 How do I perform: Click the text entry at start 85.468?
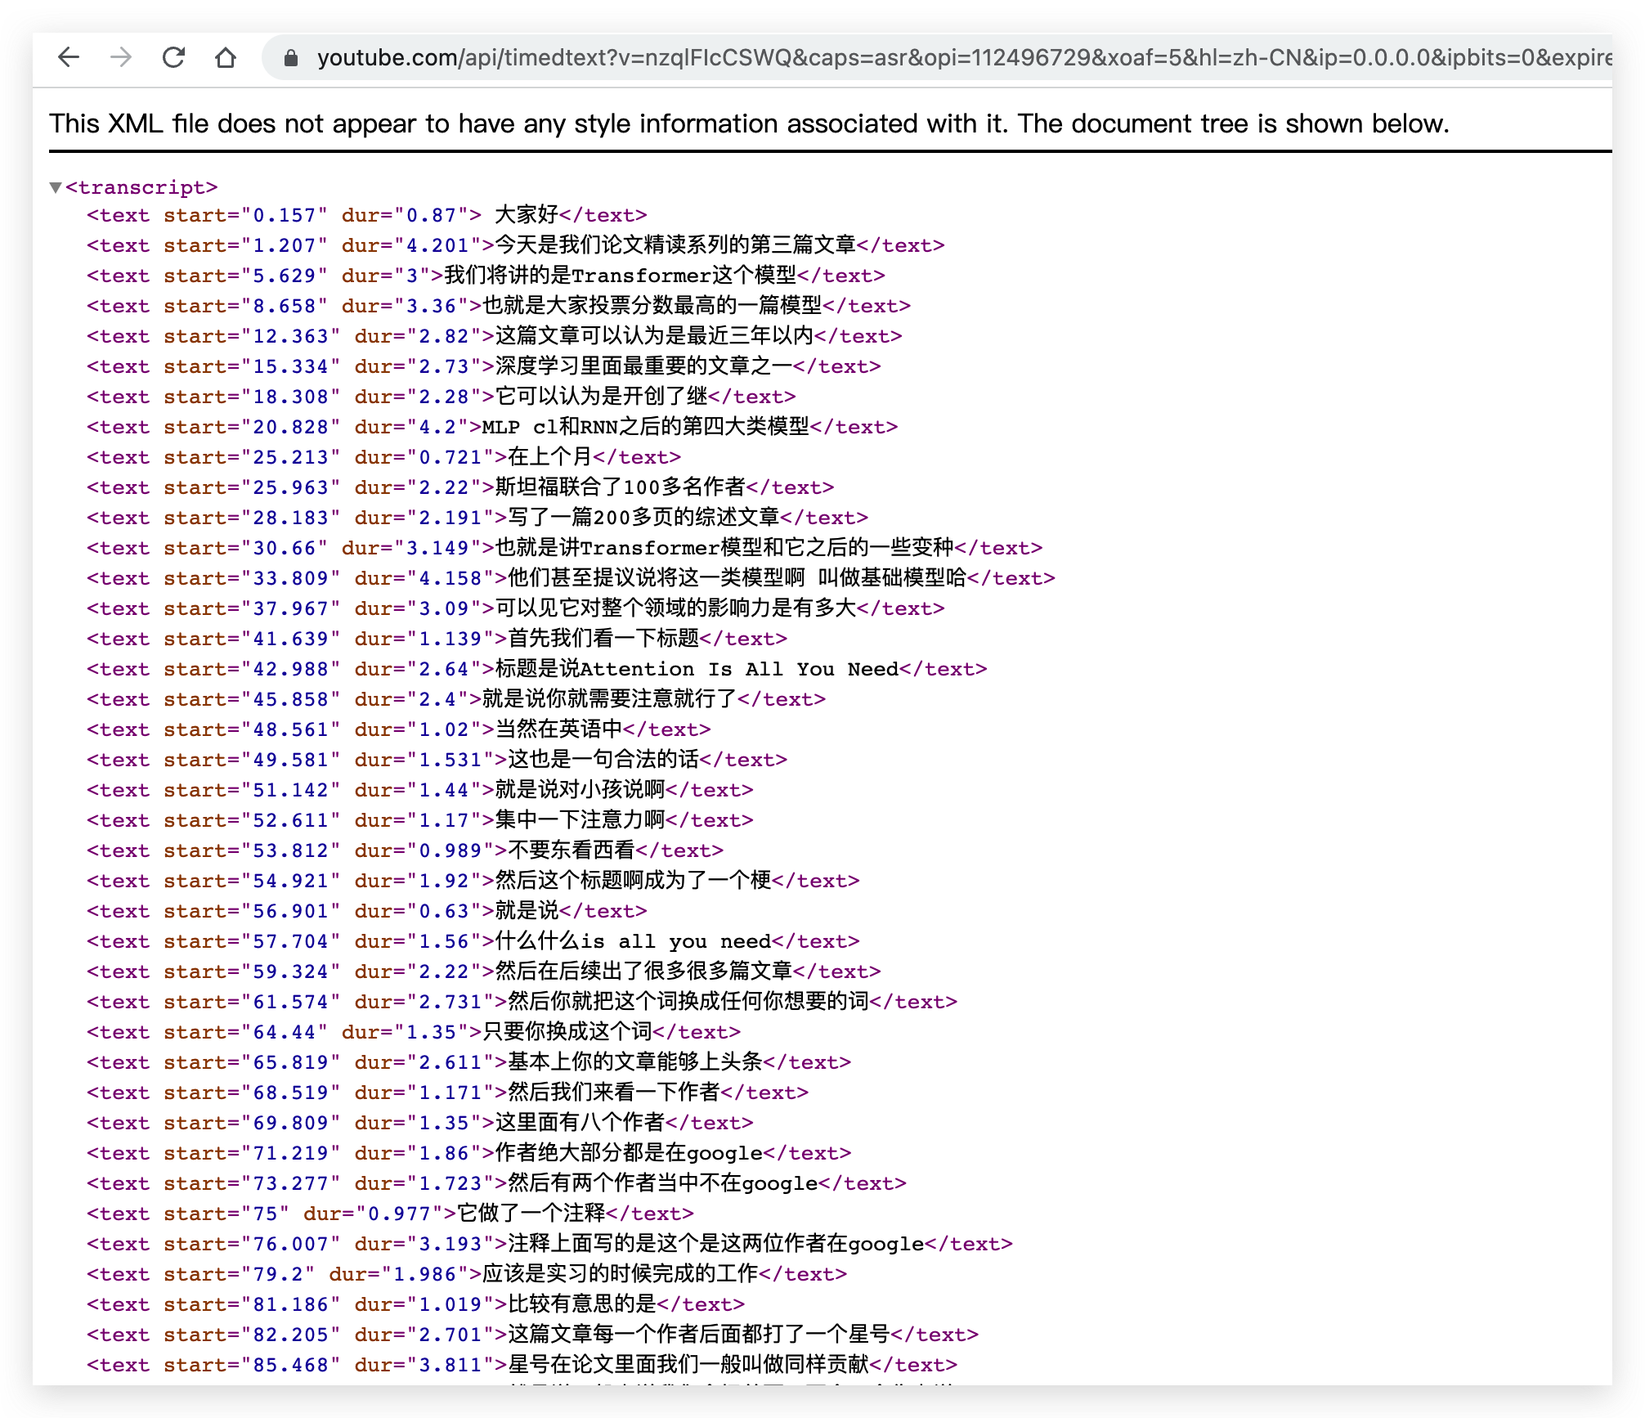coord(522,1365)
